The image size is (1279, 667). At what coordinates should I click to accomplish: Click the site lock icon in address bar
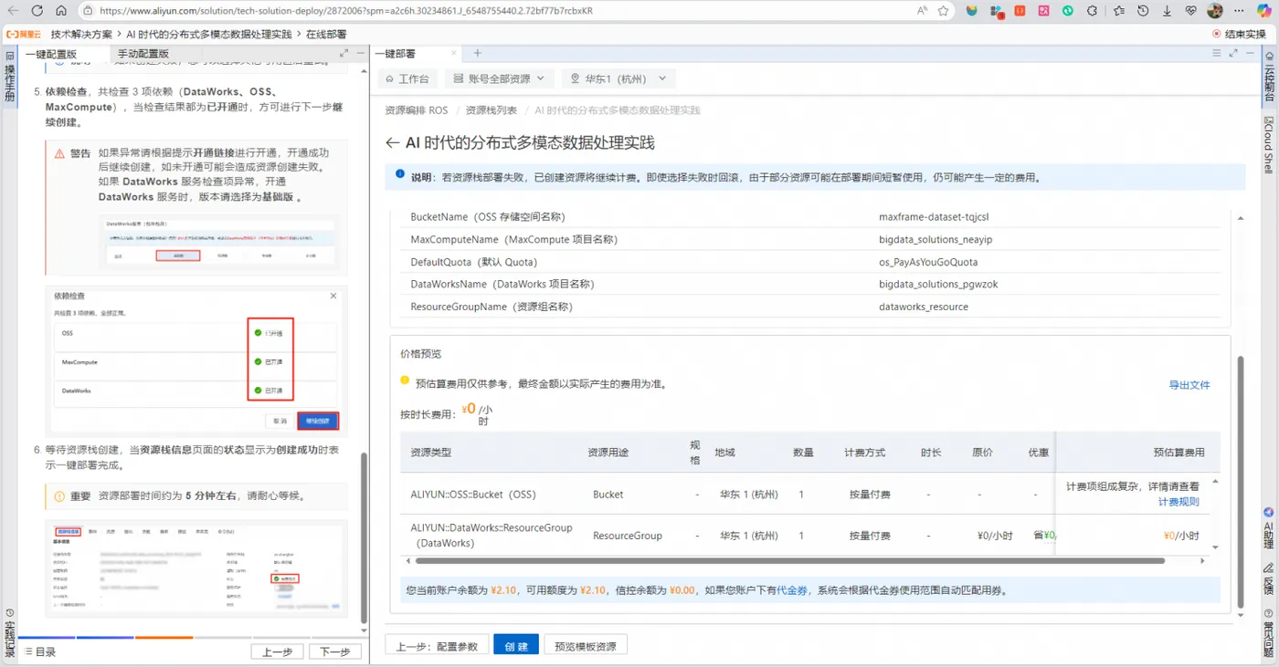88,11
